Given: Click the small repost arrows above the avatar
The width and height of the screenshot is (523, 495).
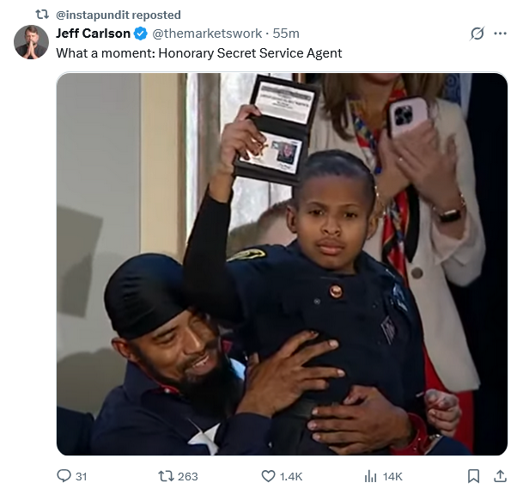Looking at the screenshot, I should [x=42, y=15].
